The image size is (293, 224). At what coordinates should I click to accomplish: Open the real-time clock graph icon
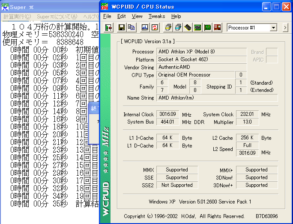[145, 27]
